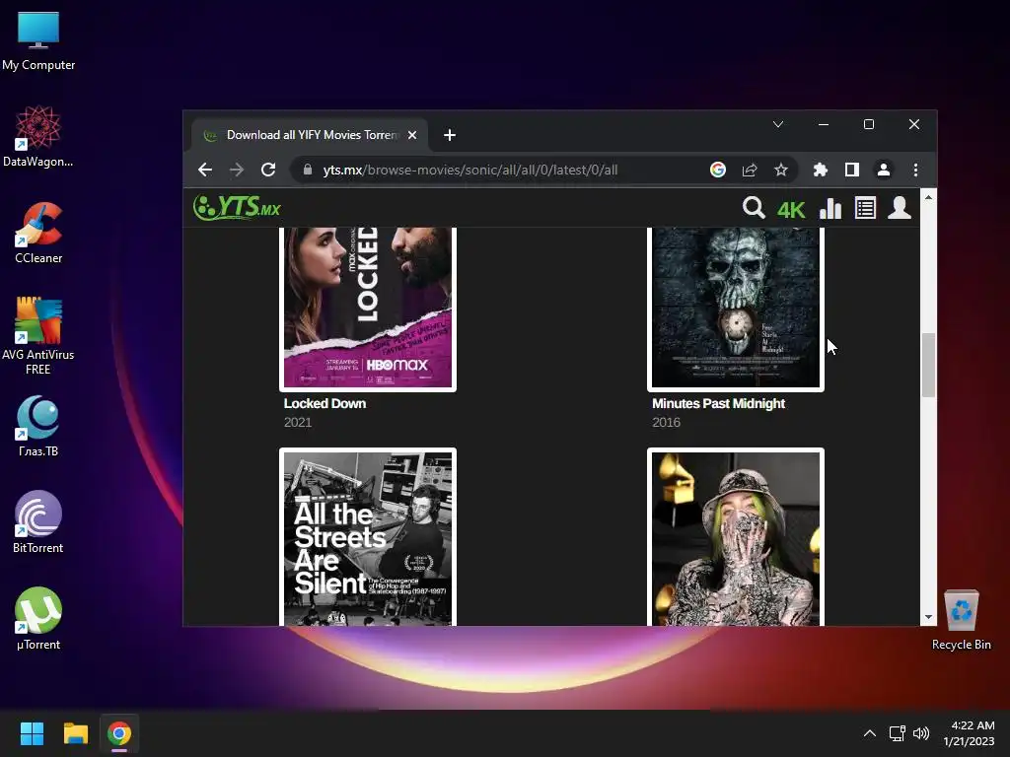Click the Minutes Past Midnight title link
1010x757 pixels.
(x=718, y=403)
